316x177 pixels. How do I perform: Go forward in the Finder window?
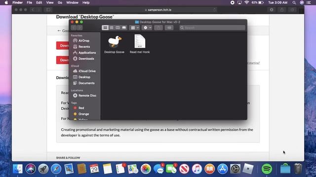[x=80, y=28]
